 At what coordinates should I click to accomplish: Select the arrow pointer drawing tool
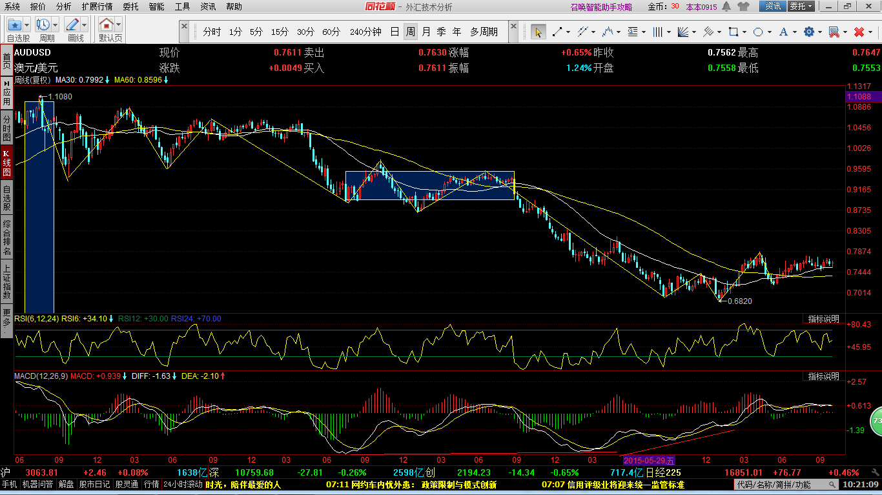pyautogui.click(x=538, y=32)
